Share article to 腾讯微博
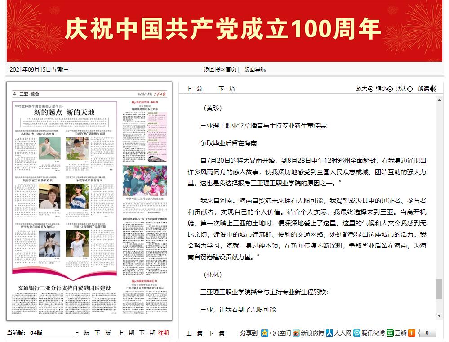449x342 pixels. pyautogui.click(x=356, y=333)
